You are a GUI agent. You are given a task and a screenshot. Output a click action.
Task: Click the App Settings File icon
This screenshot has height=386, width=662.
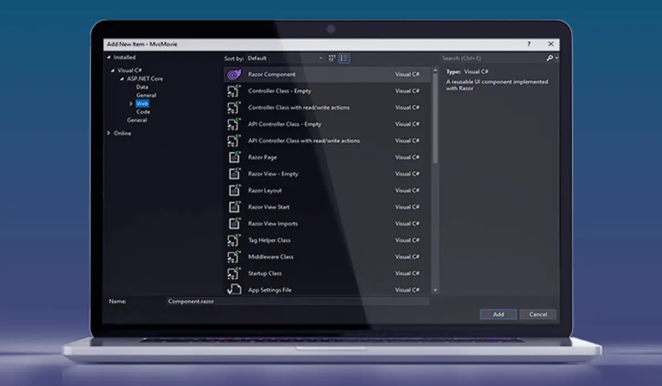coord(234,289)
